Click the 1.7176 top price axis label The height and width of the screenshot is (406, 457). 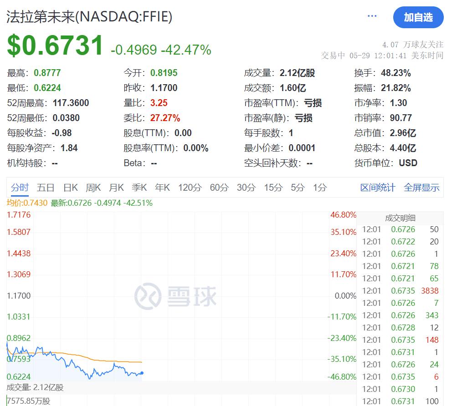(19, 215)
